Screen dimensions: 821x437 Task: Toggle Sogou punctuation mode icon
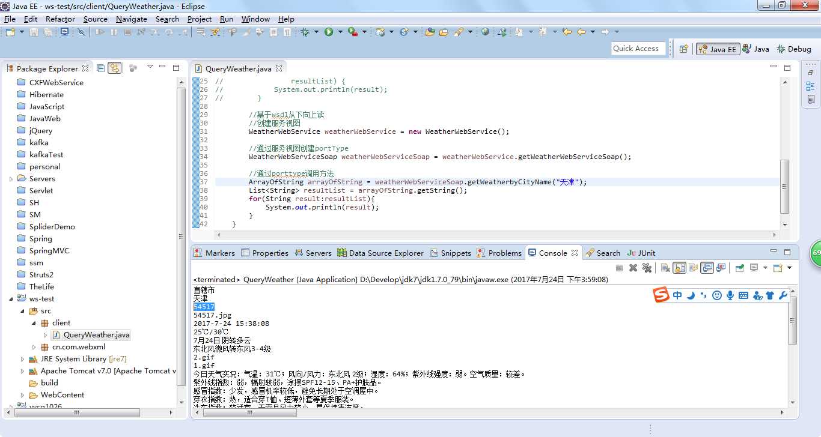(x=703, y=295)
